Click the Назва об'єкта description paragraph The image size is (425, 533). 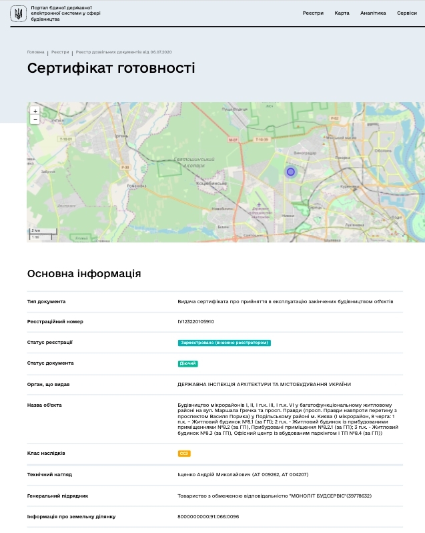coord(288,419)
